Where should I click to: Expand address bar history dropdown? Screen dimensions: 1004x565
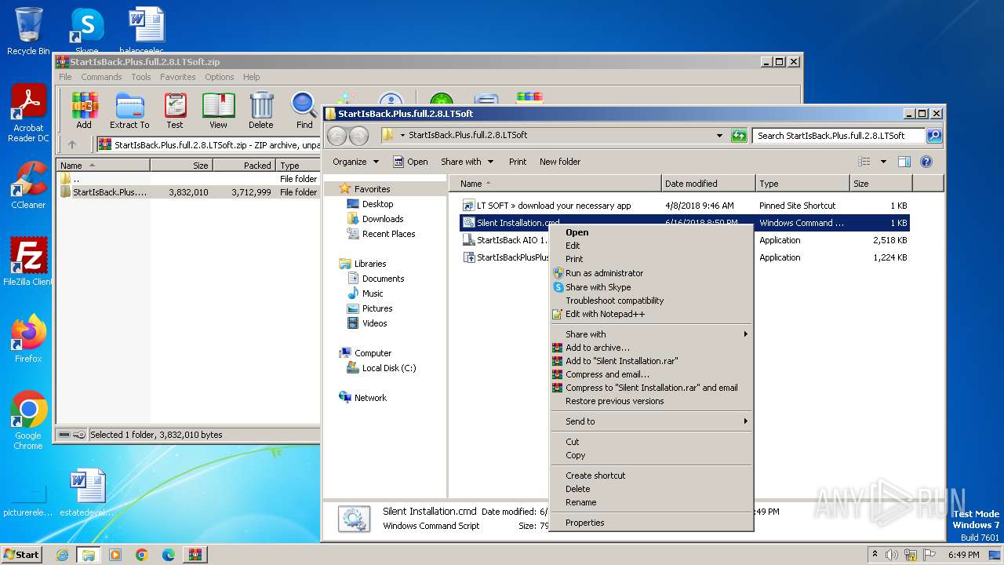pyautogui.click(x=719, y=136)
